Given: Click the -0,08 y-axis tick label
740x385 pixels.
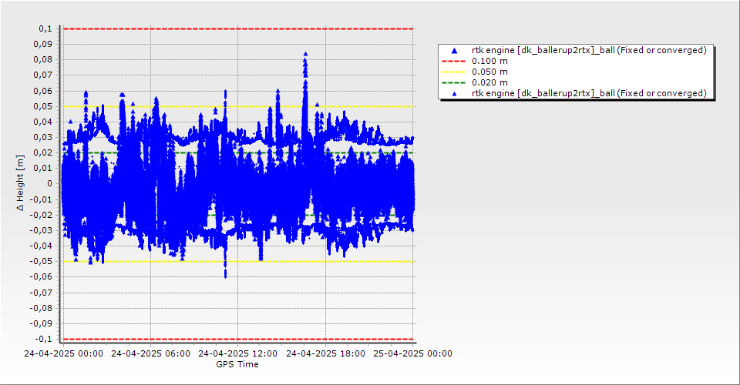Looking at the screenshot, I should coord(42,308).
